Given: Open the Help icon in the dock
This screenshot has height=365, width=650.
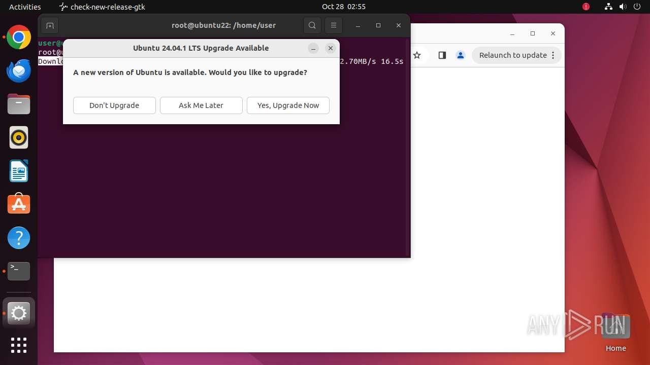Looking at the screenshot, I should tap(19, 238).
